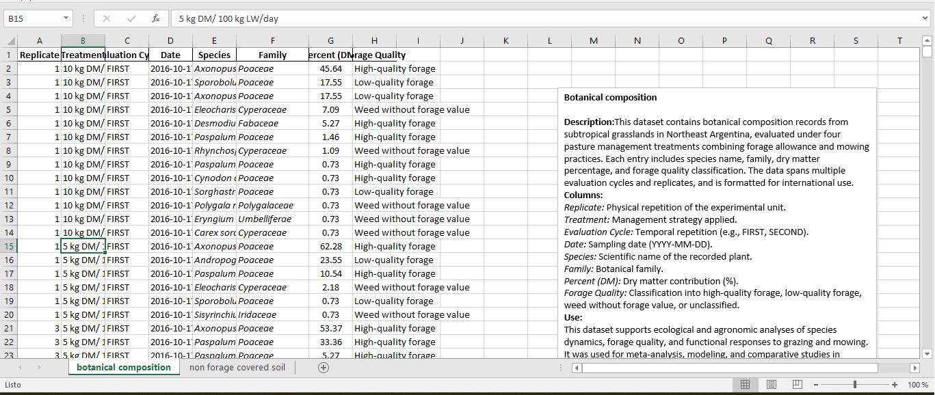Click the Insert Function fx icon
Image resolution: width=935 pixels, height=395 pixels.
155,19
